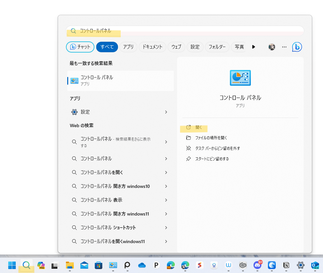The height and width of the screenshot is (273, 323).
Task: Open Microsoft Store from taskbar
Action: (98, 265)
